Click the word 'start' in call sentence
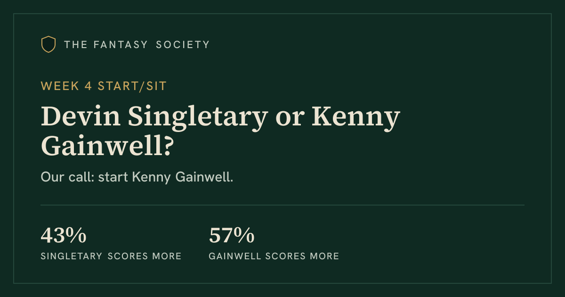 click(x=113, y=178)
